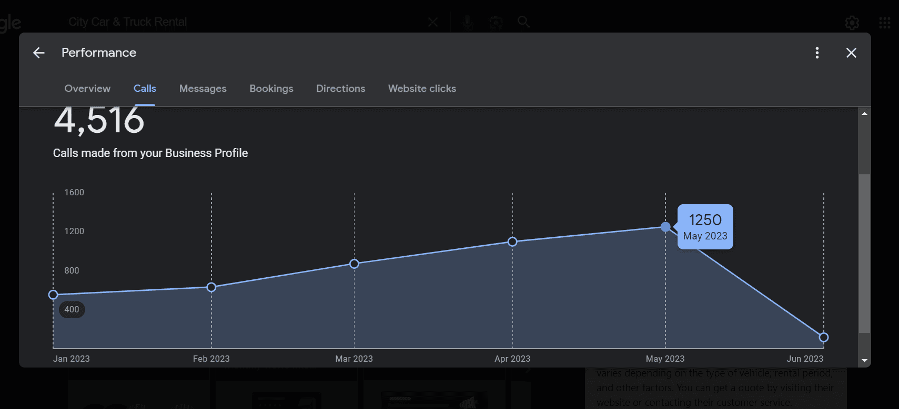Viewport: 899px width, 409px height.
Task: Open the Directions tab
Action: coord(341,89)
